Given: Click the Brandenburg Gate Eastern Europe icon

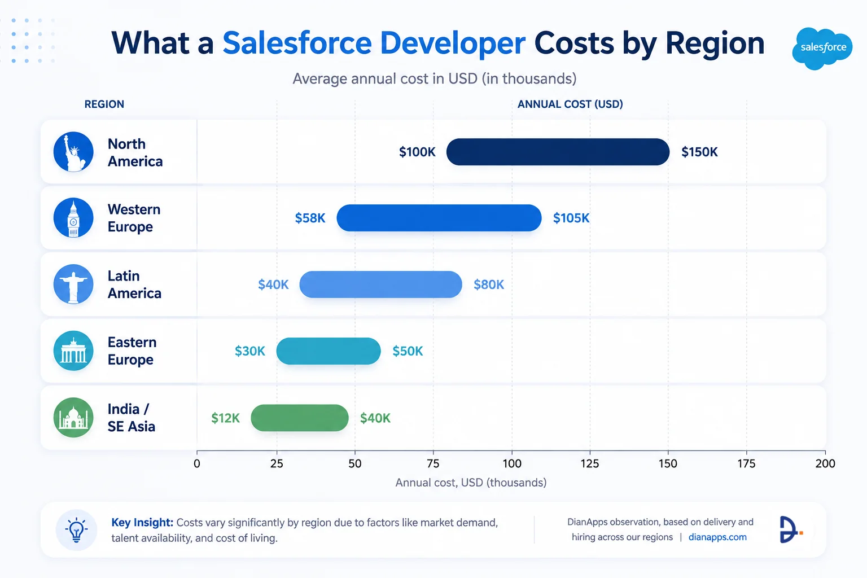Looking at the screenshot, I should tap(73, 351).
